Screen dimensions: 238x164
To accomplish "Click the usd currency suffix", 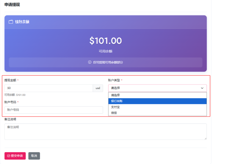I will tap(98, 88).
